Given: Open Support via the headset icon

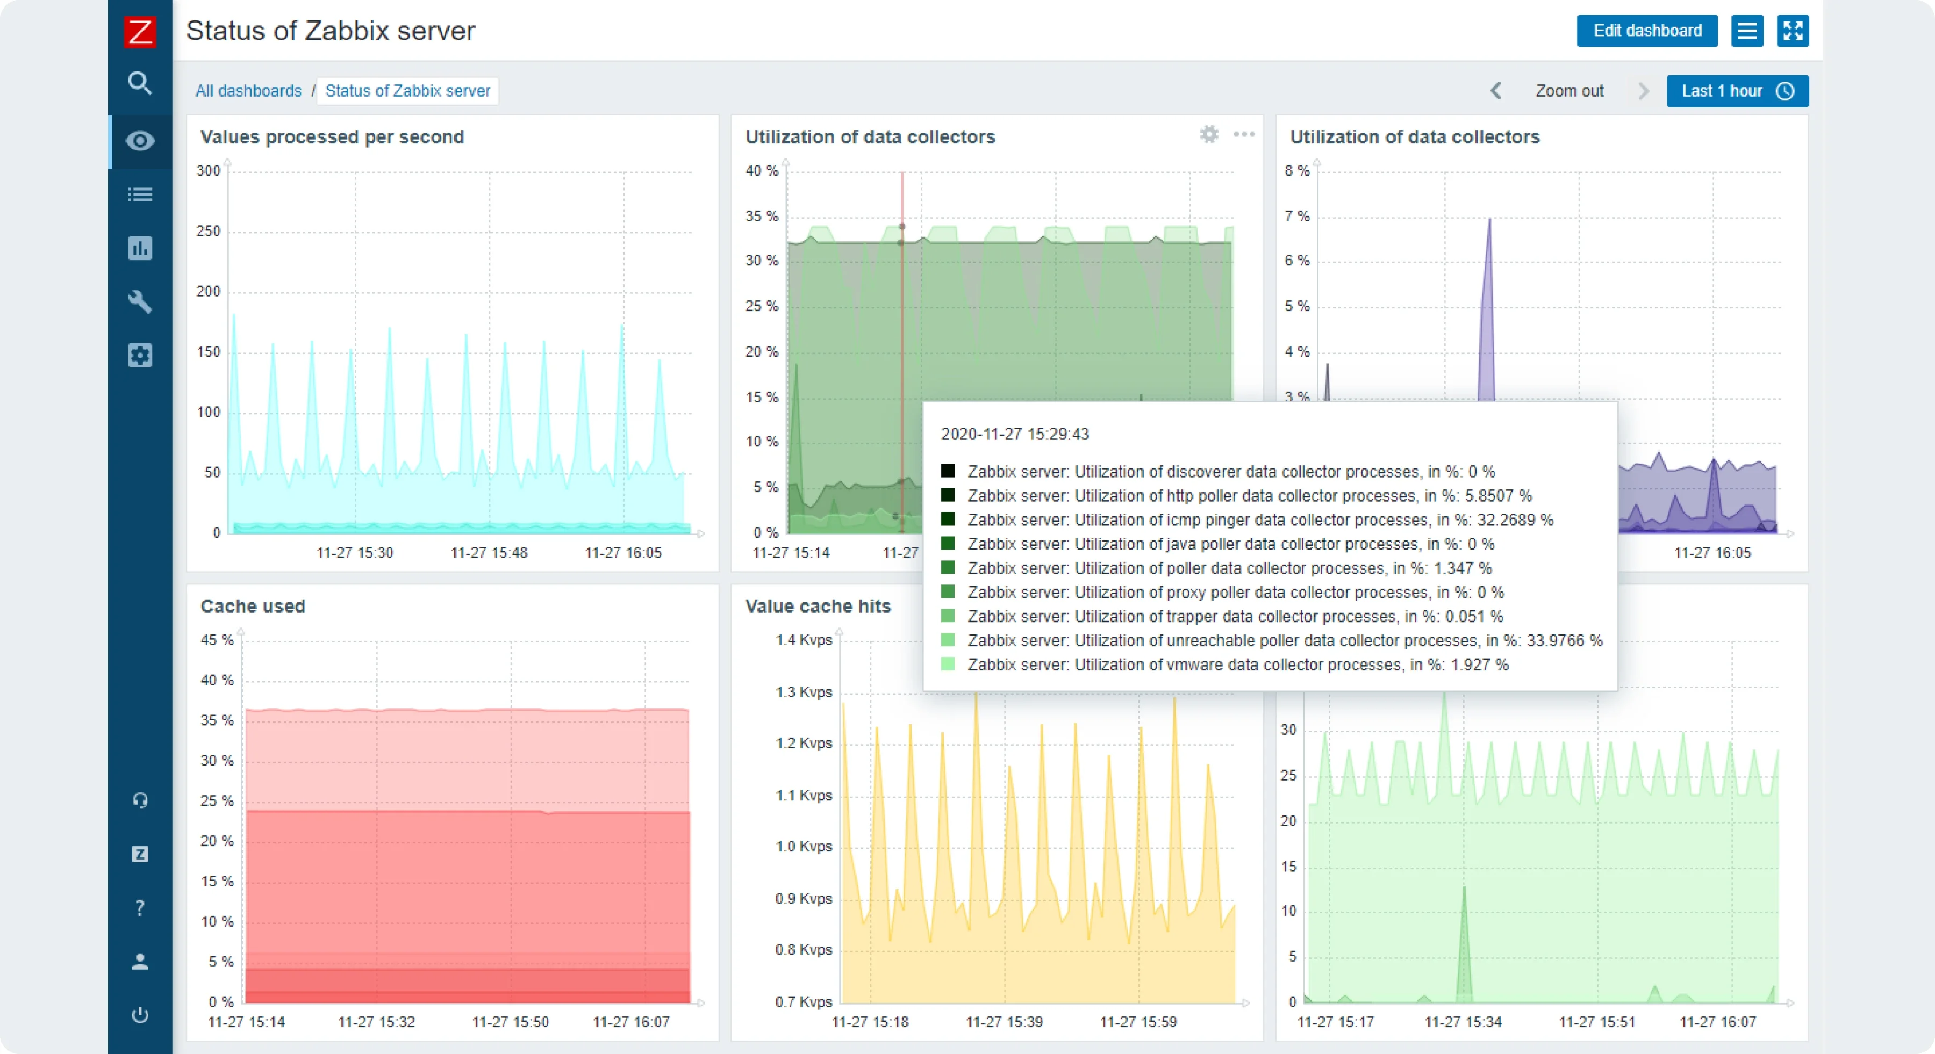Looking at the screenshot, I should click(x=140, y=800).
